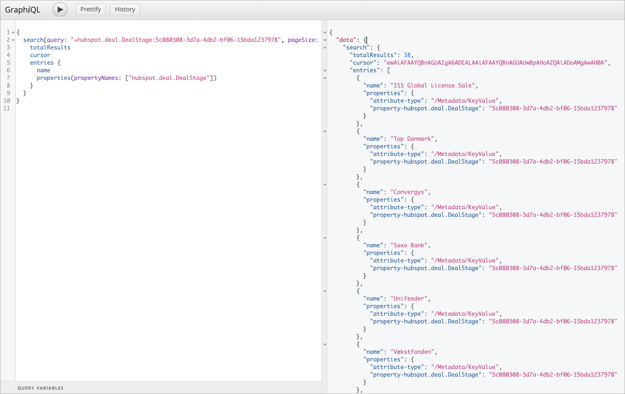Screen dimensions: 625x394
Task: Fold the "search" object in results
Action: coord(325,48)
